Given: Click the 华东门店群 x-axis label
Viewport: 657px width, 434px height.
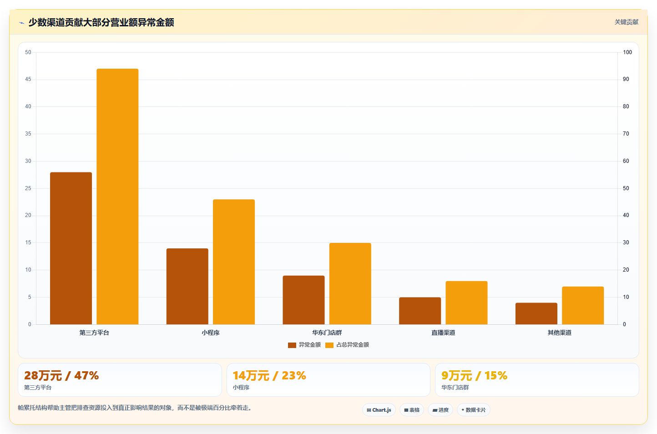Looking at the screenshot, I should 327,333.
